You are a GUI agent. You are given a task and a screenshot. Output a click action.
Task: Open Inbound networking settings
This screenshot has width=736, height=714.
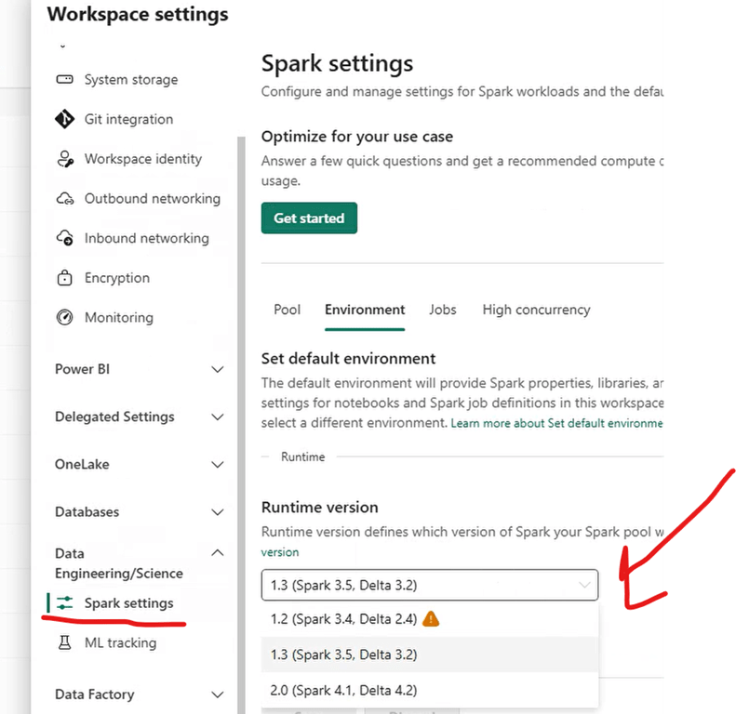pyautogui.click(x=146, y=238)
